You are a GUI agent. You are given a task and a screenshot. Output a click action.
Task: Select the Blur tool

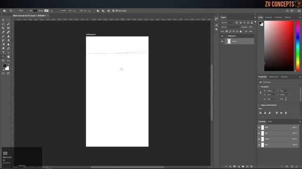(x=8, y=44)
